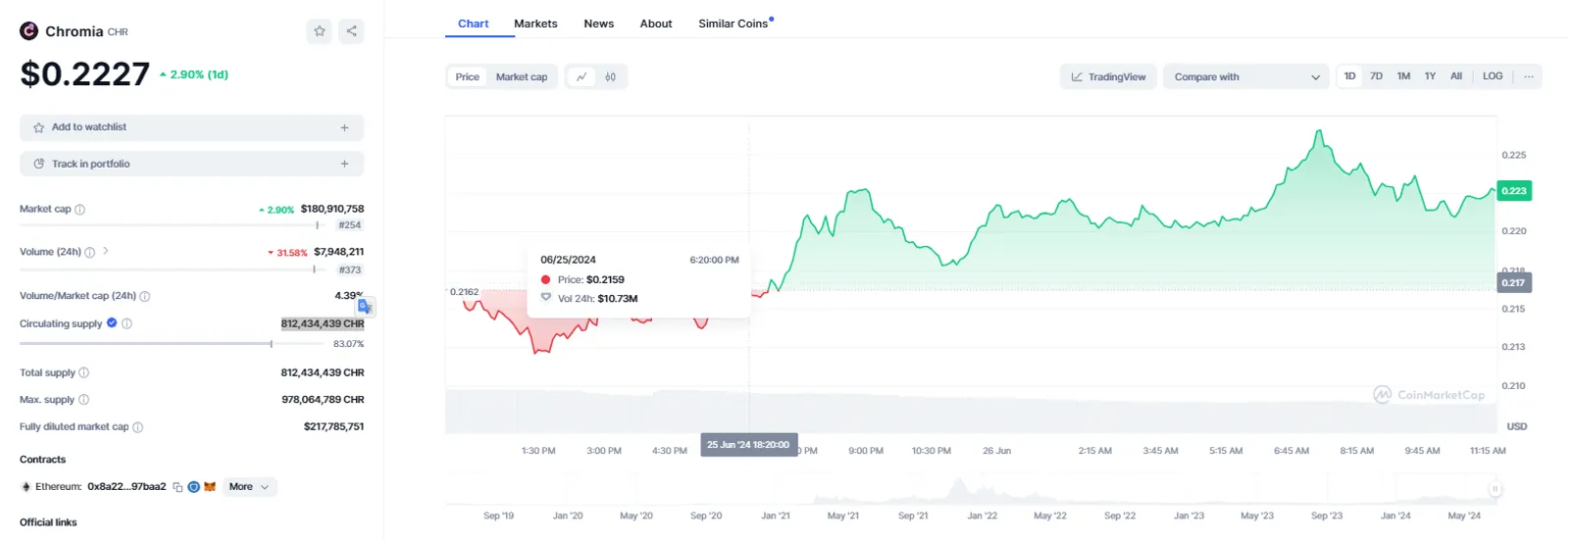
Task: Open the Markets tab
Action: coord(535,24)
